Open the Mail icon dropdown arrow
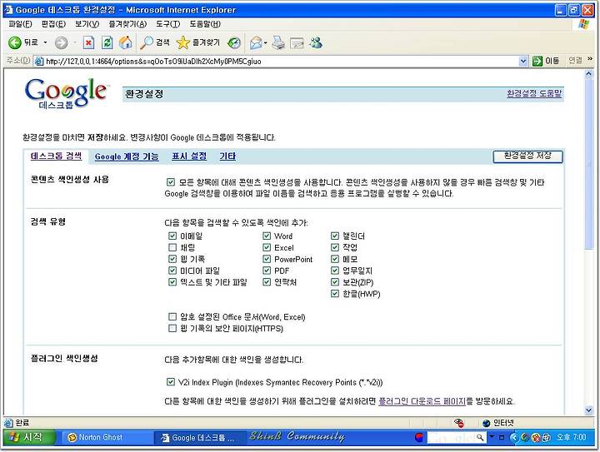 266,42
